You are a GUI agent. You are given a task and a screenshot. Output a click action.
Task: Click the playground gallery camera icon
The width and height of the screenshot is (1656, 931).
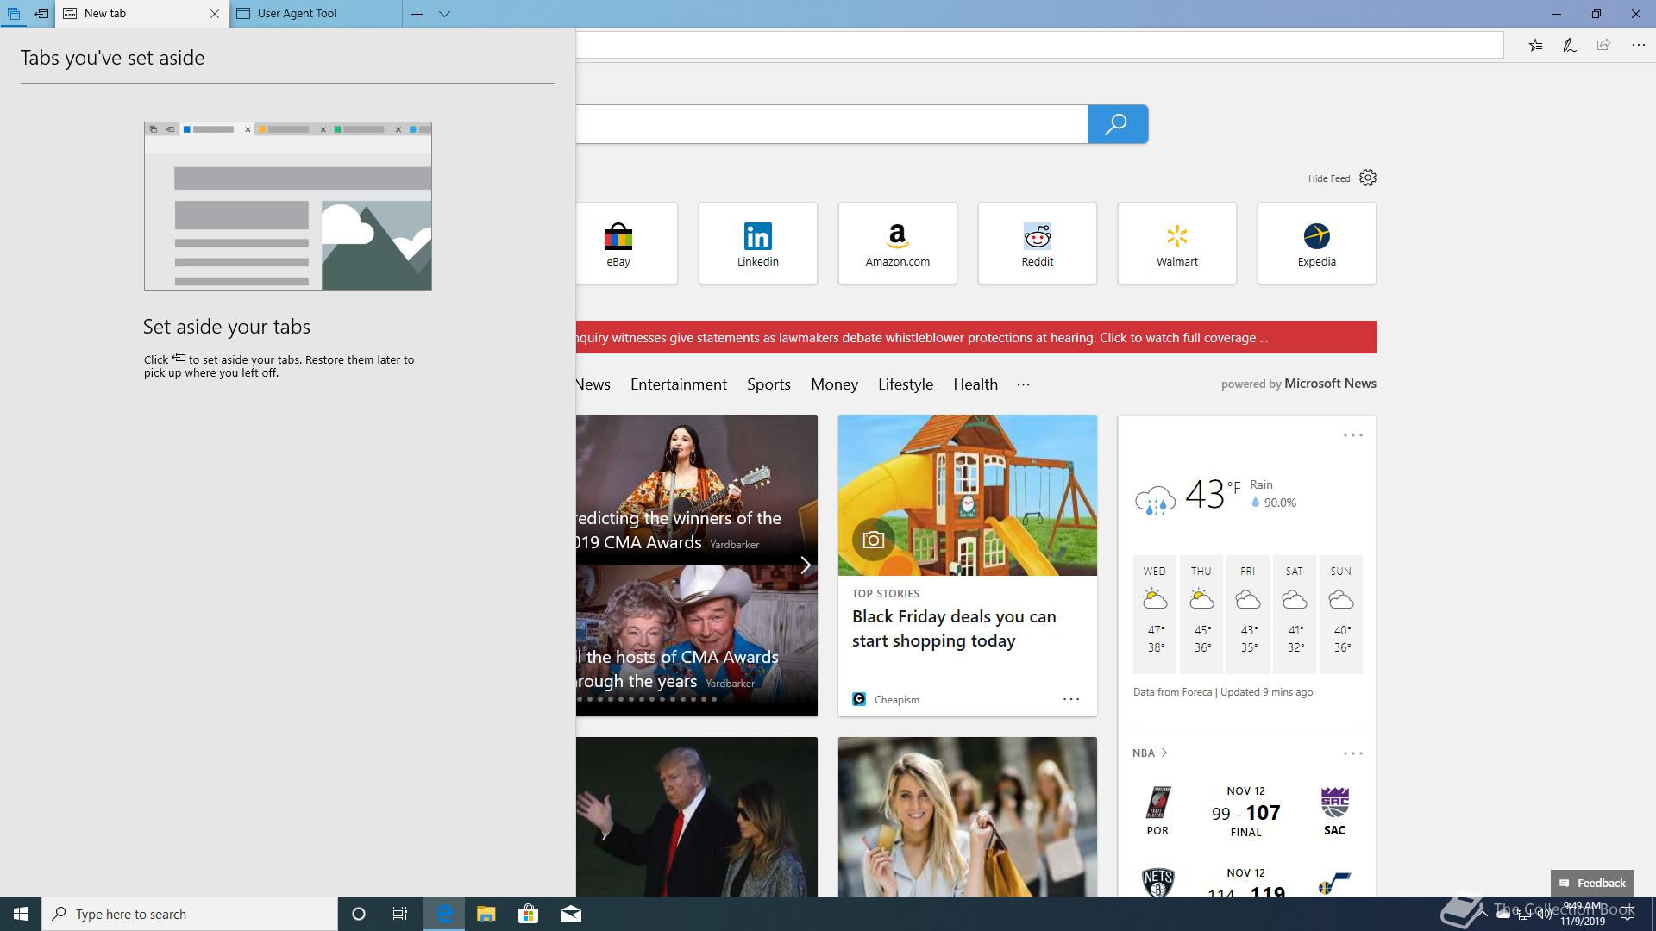coord(874,540)
